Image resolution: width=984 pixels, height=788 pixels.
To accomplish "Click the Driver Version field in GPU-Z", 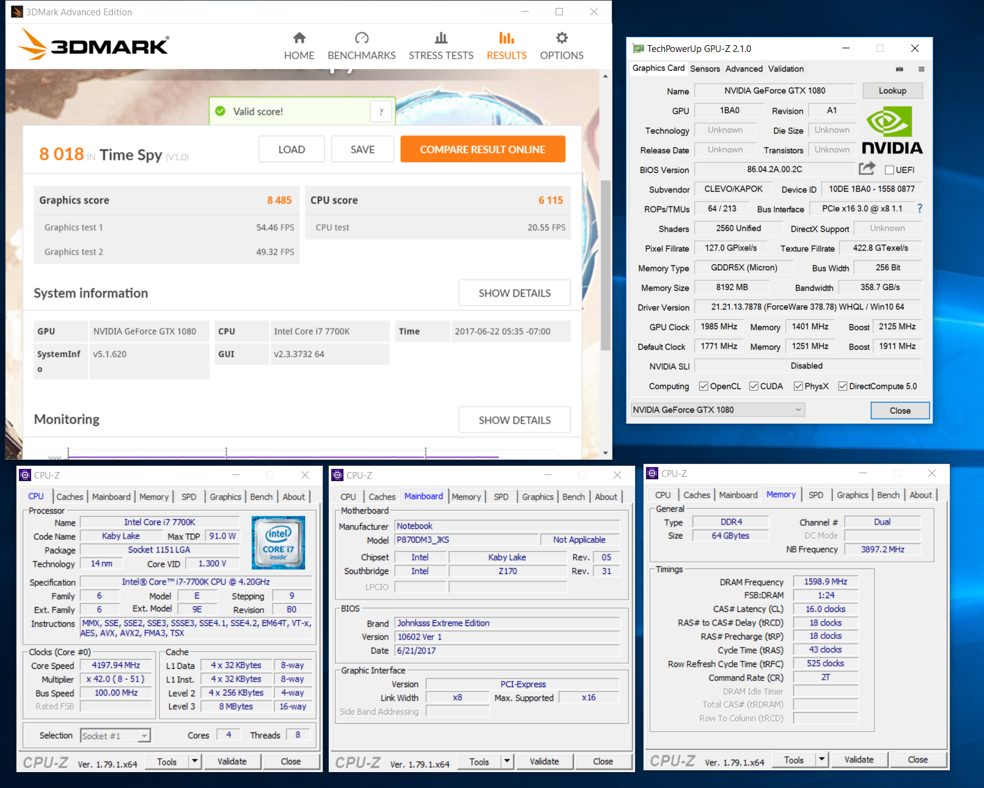I will coord(807,307).
